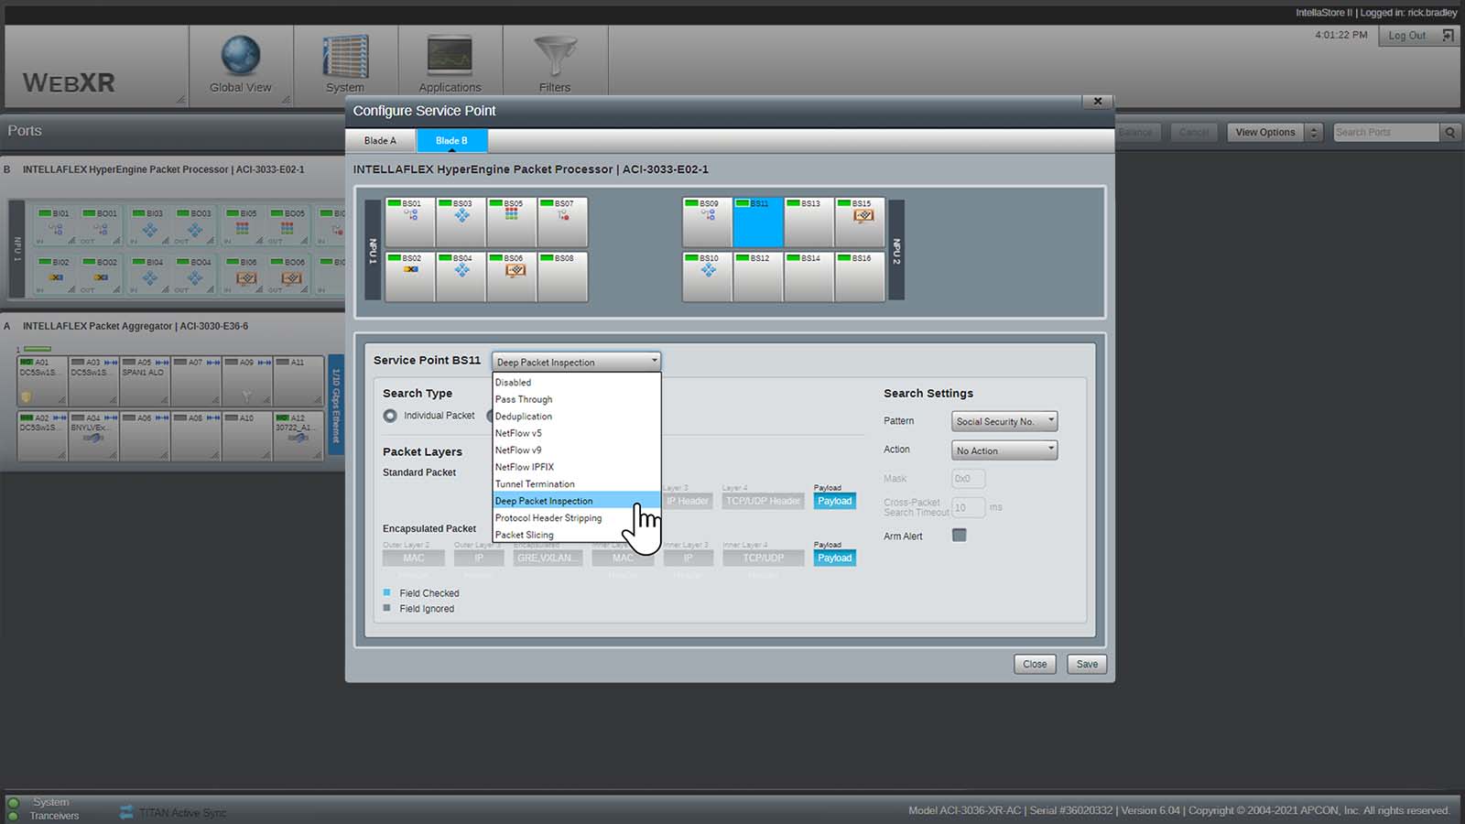Choose NetFlow v5 from function list
The height and width of the screenshot is (824, 1465).
click(x=576, y=433)
